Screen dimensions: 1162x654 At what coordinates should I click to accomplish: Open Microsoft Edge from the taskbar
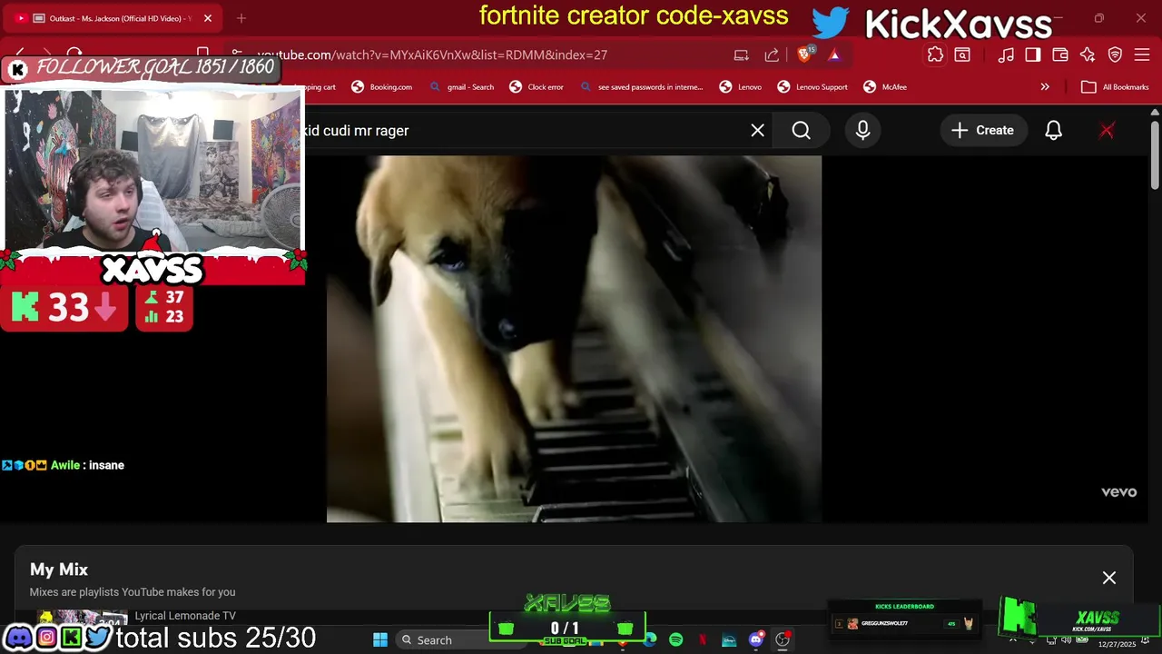coord(650,639)
